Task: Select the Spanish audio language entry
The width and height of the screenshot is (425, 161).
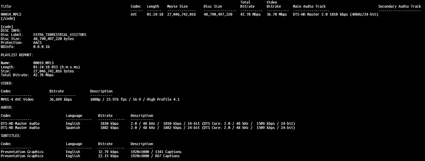Action: coord(73,128)
